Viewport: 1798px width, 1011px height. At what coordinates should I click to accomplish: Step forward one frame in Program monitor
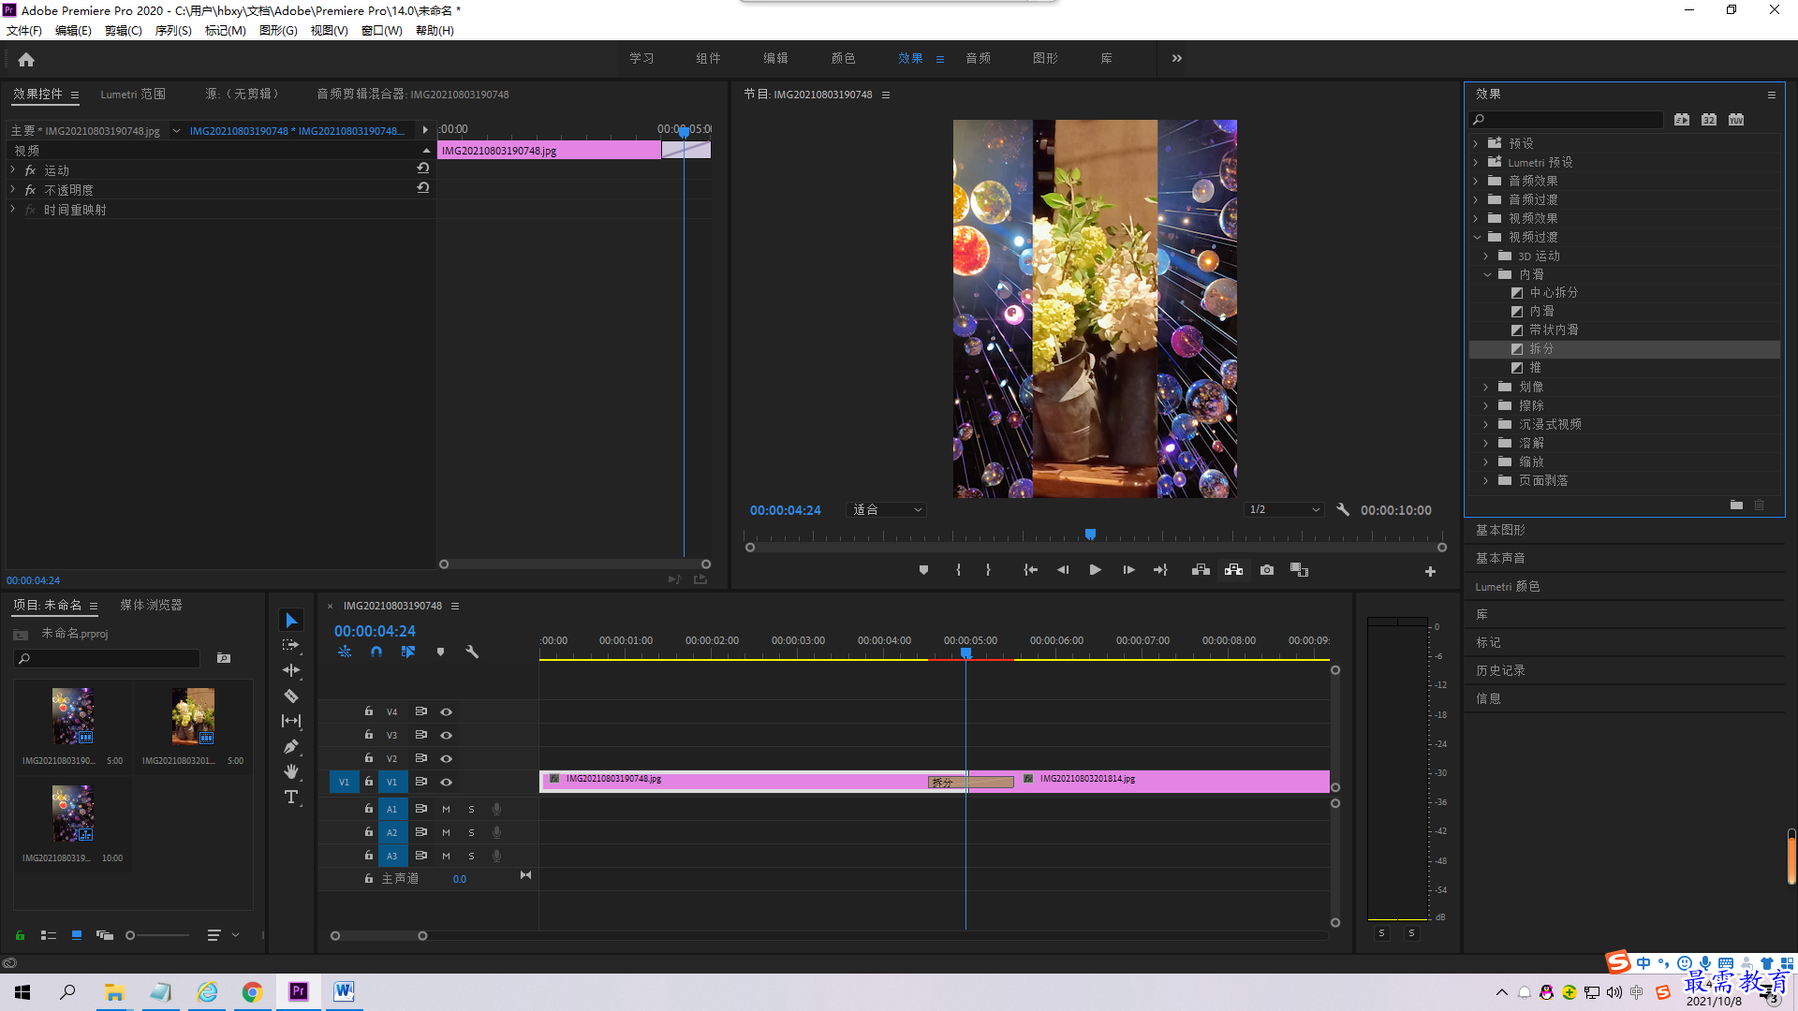pos(1128,570)
